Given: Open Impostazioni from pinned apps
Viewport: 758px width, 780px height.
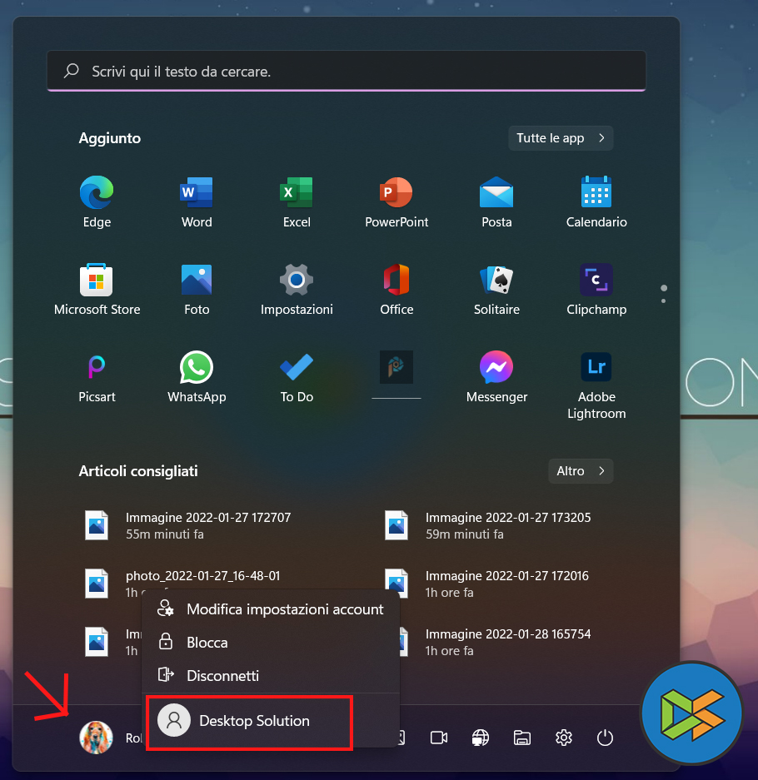Looking at the screenshot, I should [x=297, y=289].
